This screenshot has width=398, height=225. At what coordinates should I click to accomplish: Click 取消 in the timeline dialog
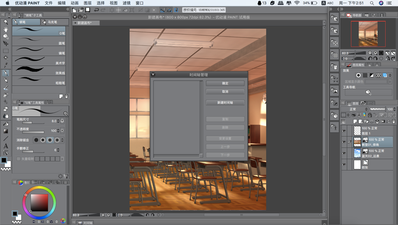[225, 92]
